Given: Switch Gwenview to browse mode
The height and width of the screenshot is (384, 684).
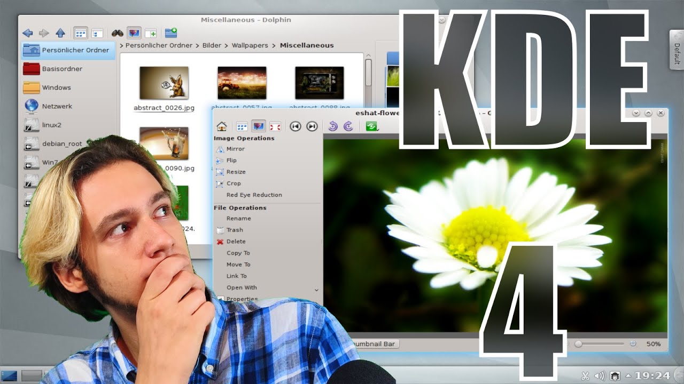Looking at the screenshot, I should 242,126.
